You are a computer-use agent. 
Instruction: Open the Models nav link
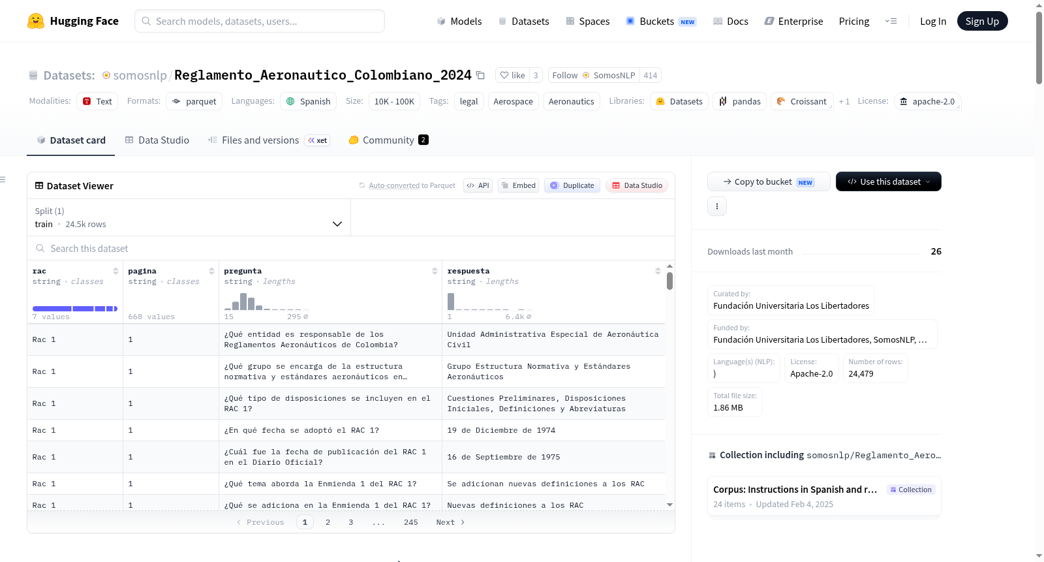(459, 21)
